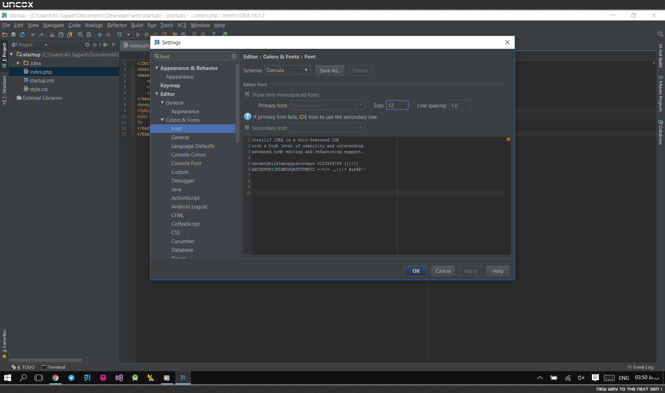Click the Windows Start button
This screenshot has width=665, height=393.
point(8,378)
